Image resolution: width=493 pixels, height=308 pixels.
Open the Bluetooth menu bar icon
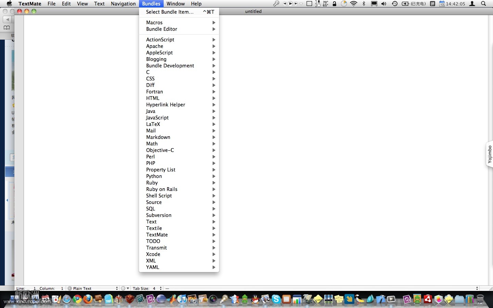pos(364,4)
